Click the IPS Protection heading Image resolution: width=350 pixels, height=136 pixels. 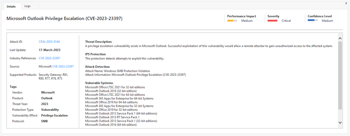(96, 54)
